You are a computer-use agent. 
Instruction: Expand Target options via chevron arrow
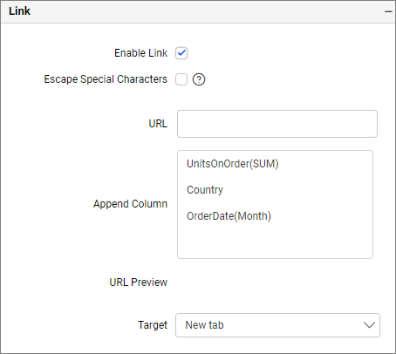[369, 325]
